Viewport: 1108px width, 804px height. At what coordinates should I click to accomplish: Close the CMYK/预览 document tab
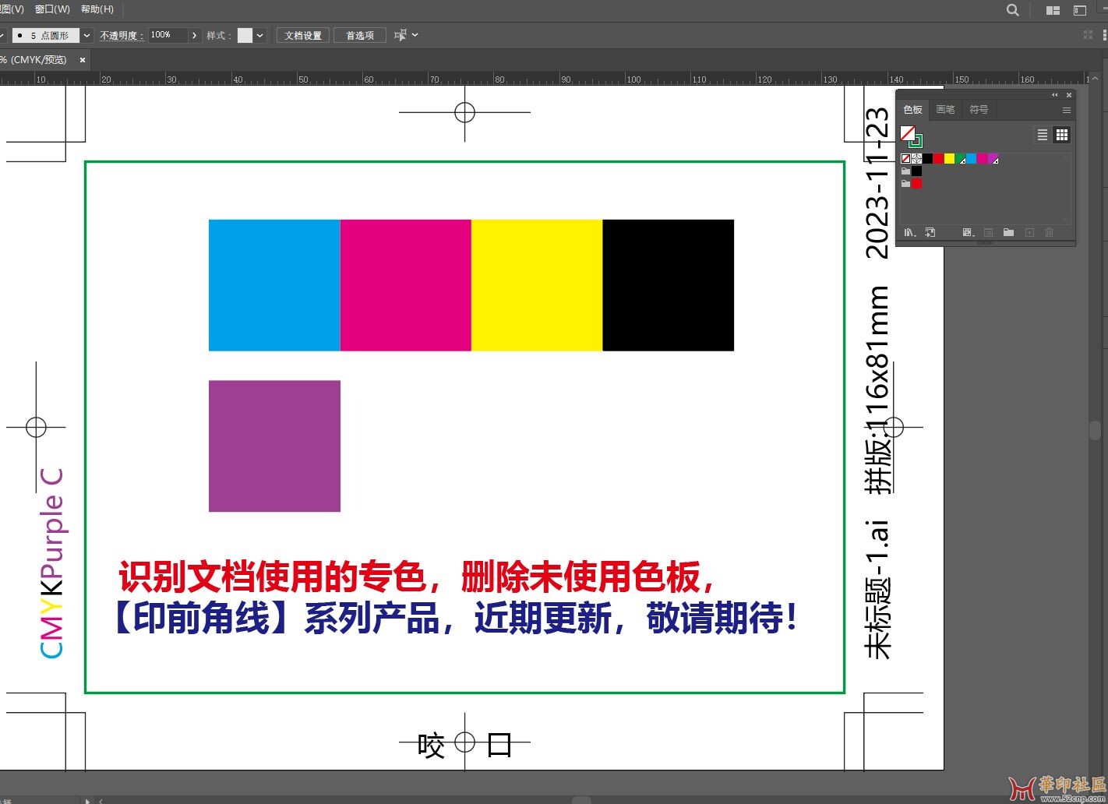point(83,60)
